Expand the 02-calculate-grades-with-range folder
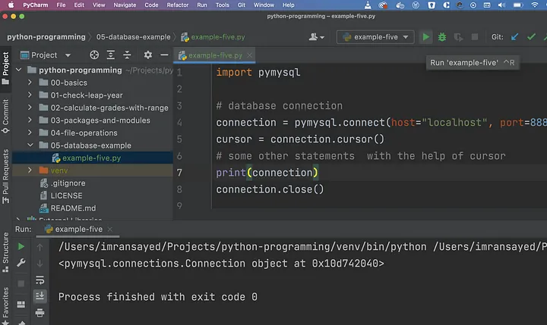Image resolution: width=547 pixels, height=325 pixels. [30, 108]
